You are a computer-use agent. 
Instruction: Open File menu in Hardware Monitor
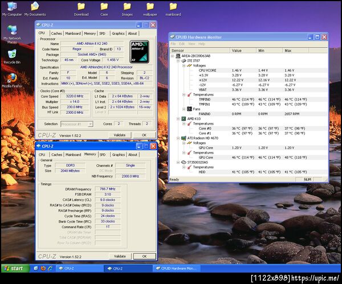click(173, 44)
